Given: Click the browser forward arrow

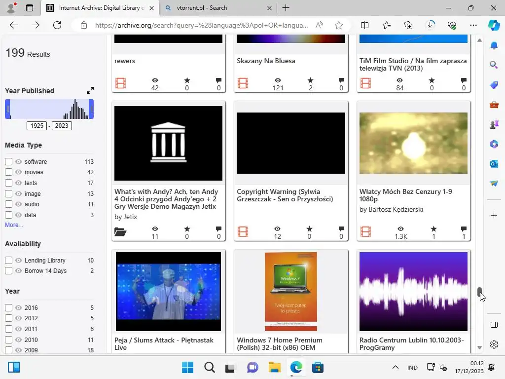Looking at the screenshot, I should pyautogui.click(x=36, y=25).
